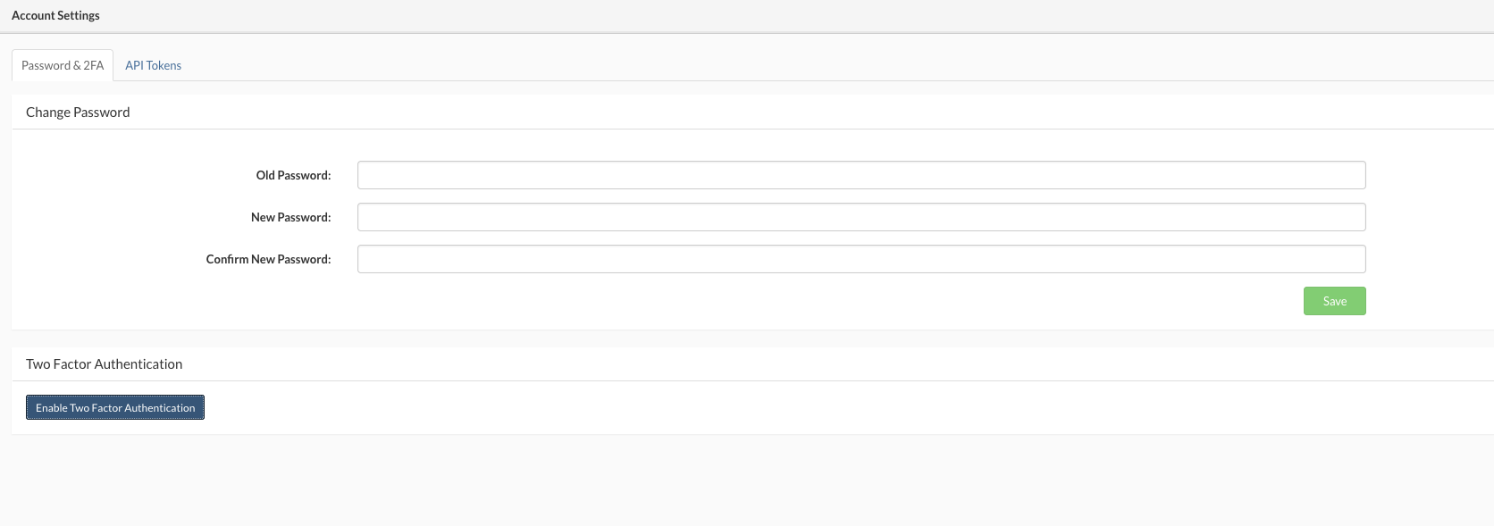This screenshot has height=526, width=1494.
Task: Place cursor in the current password box
Action: tap(860, 175)
